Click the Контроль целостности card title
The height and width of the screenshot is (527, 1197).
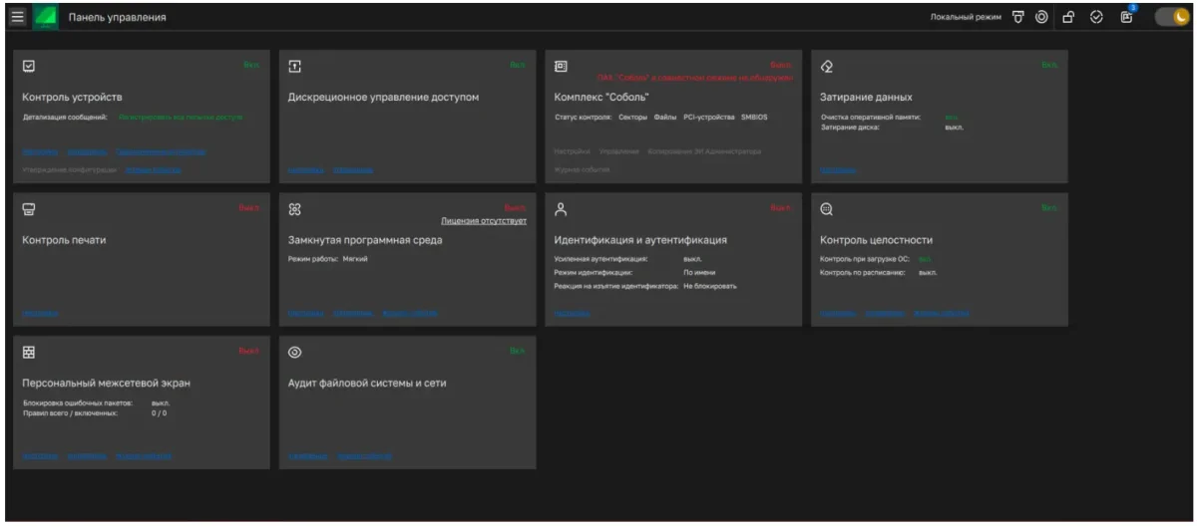coord(876,239)
